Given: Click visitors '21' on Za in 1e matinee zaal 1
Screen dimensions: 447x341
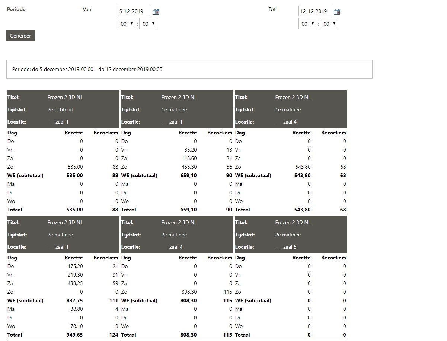Looking at the screenshot, I should 229,158.
